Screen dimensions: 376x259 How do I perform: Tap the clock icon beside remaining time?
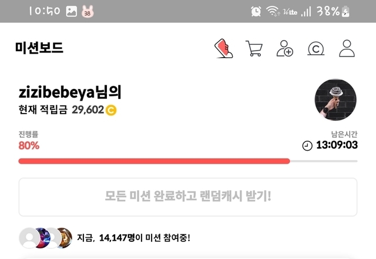click(x=307, y=145)
